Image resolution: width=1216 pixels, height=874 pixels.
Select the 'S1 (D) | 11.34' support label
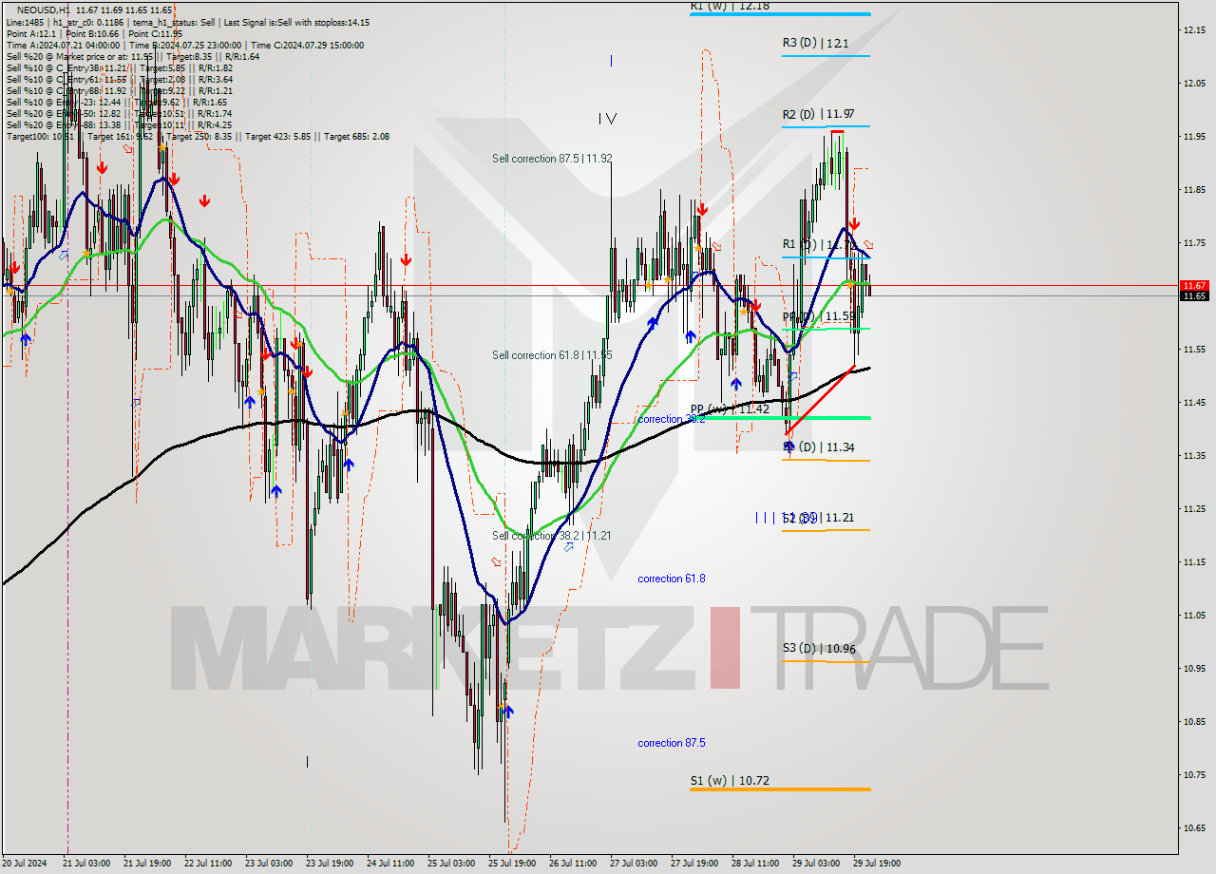[818, 447]
